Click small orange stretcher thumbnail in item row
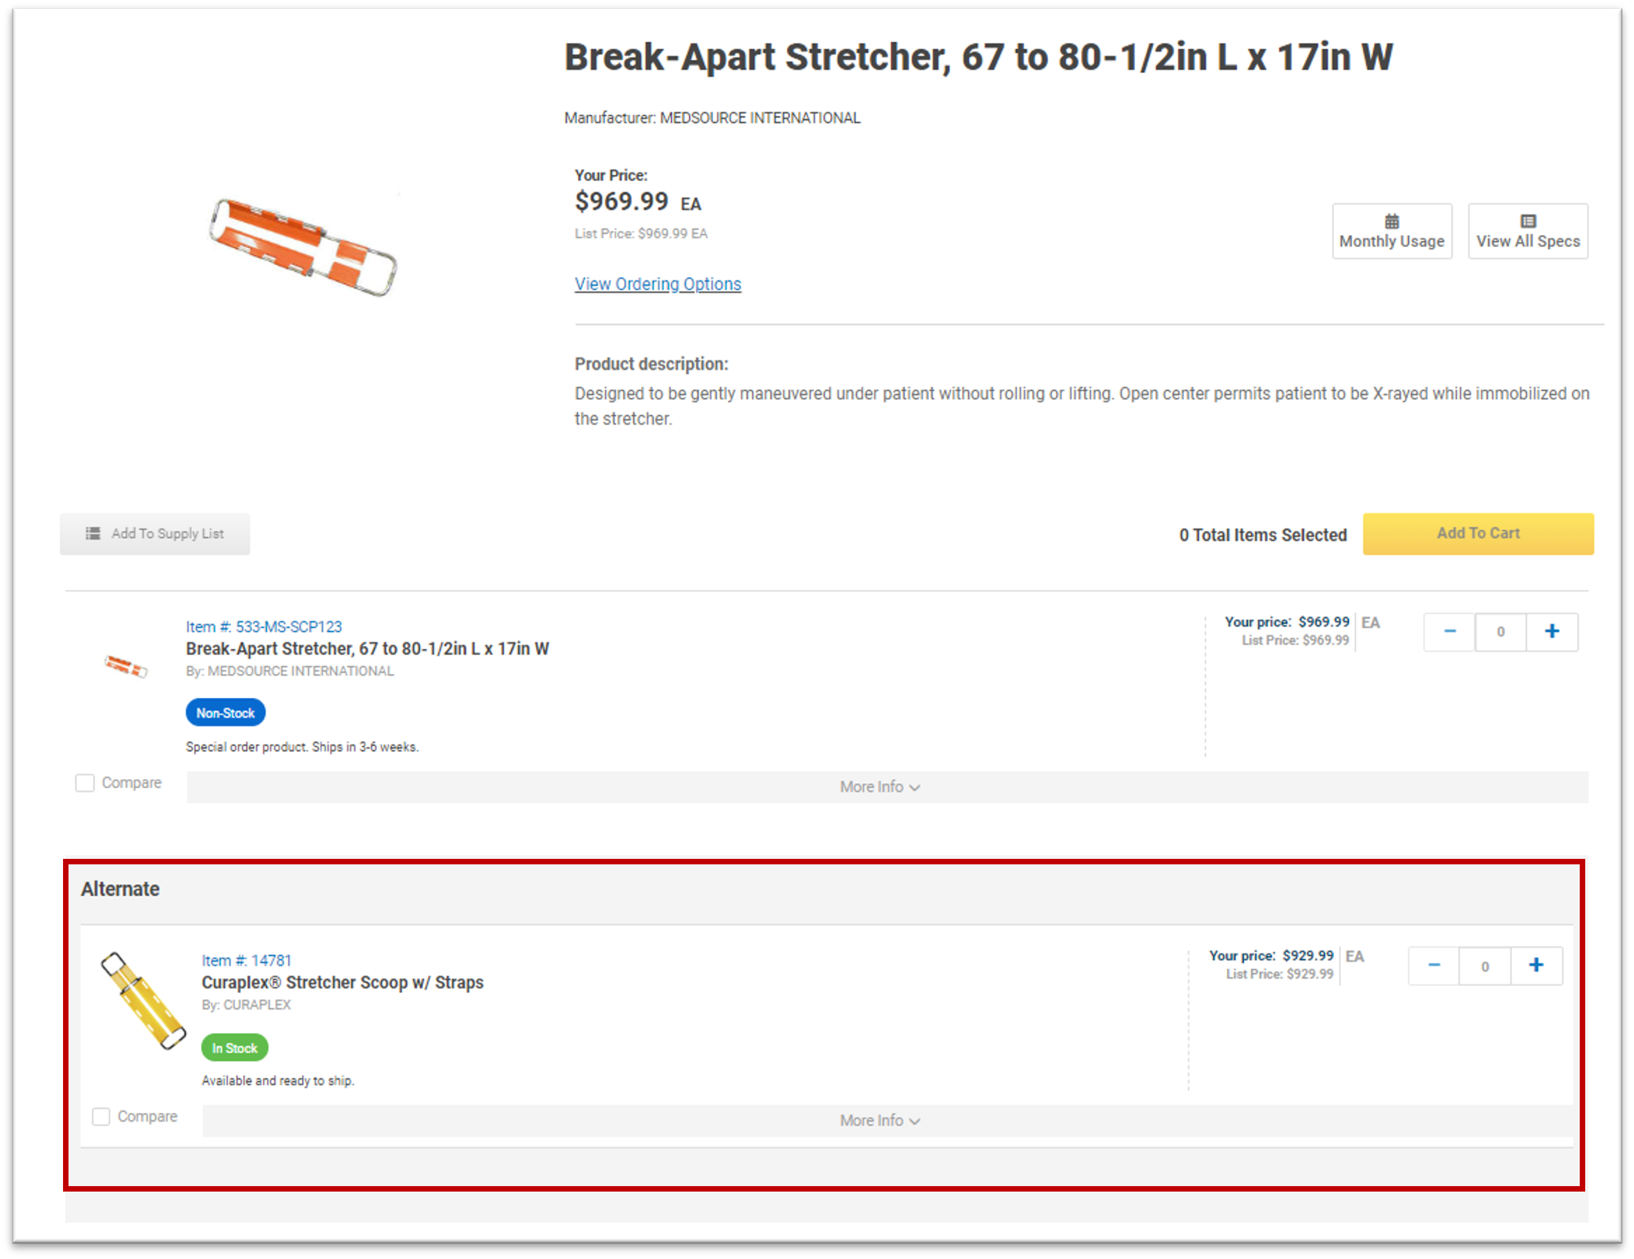The height and width of the screenshot is (1259, 1634). 126,665
